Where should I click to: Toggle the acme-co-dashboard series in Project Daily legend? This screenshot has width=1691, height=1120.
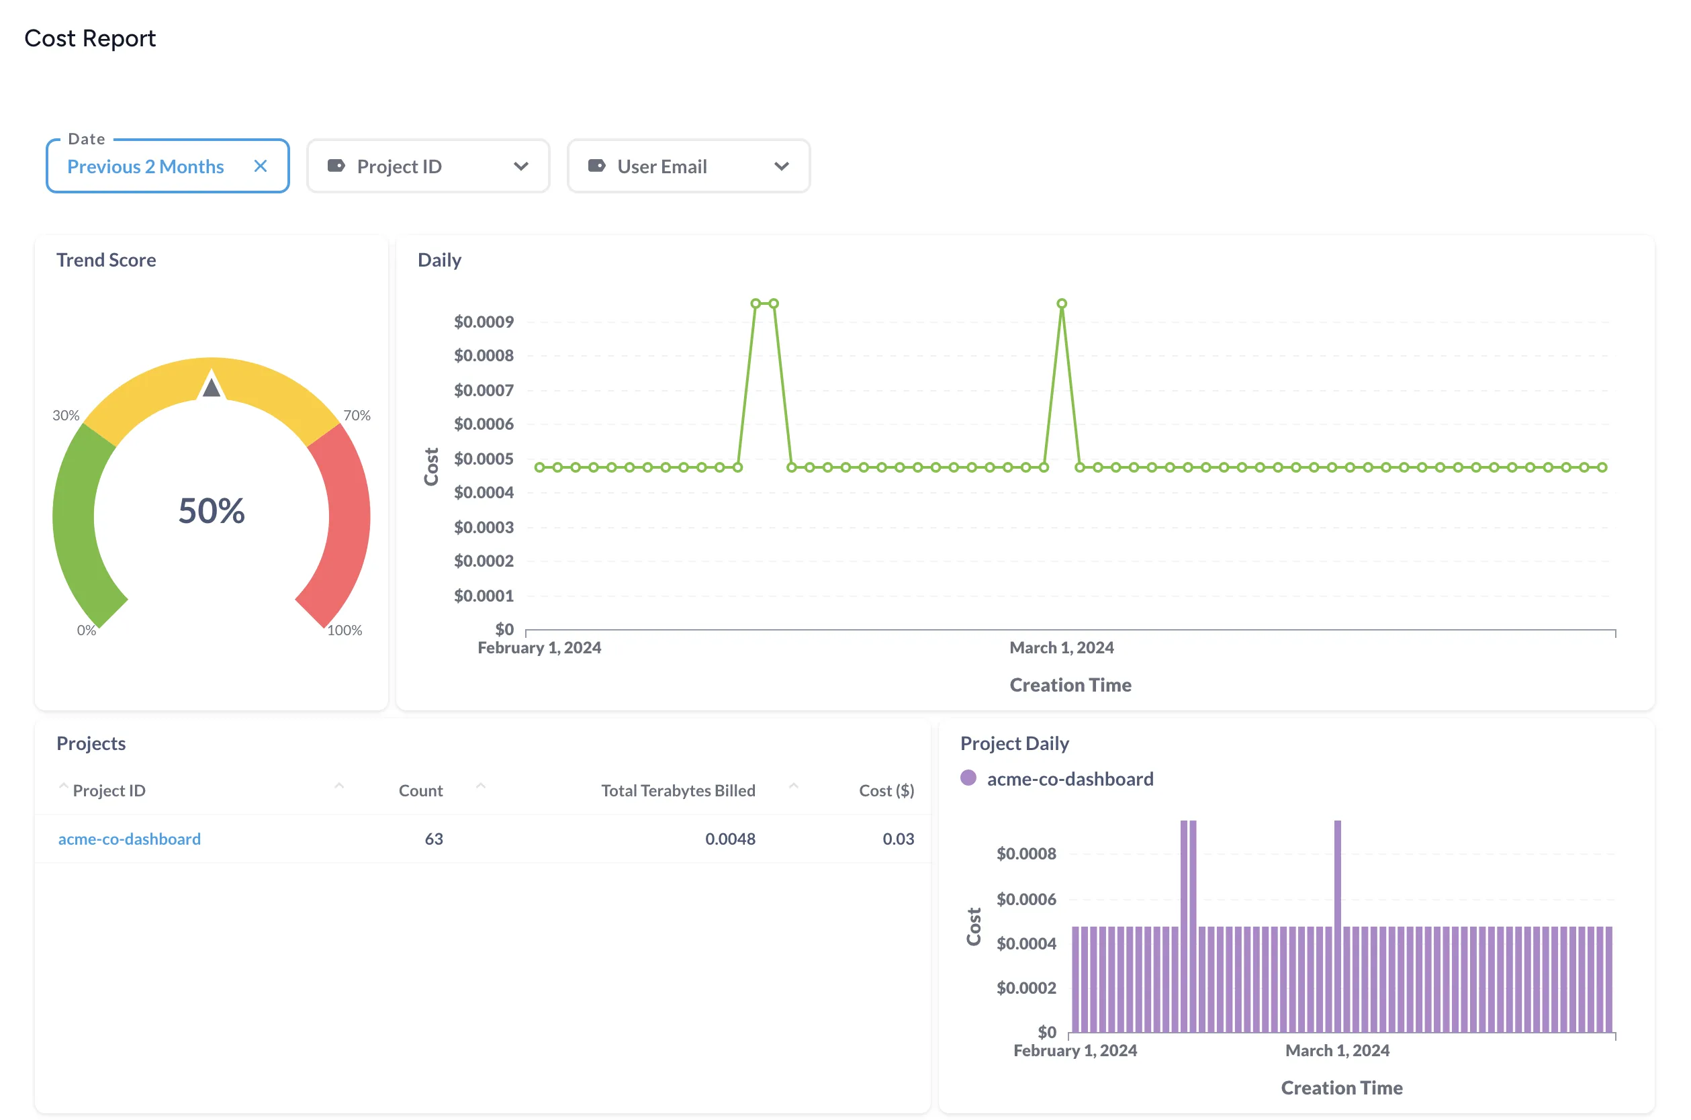pyautogui.click(x=1070, y=779)
